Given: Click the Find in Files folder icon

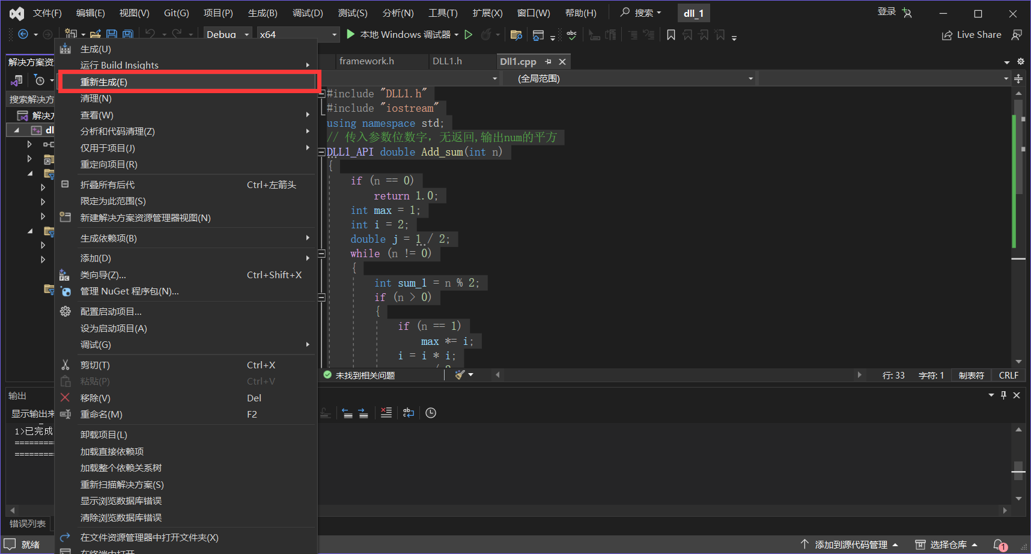Looking at the screenshot, I should click(x=515, y=35).
